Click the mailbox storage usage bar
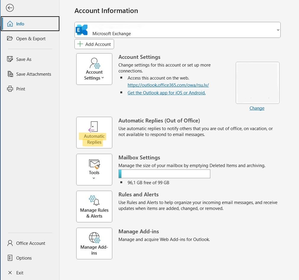This screenshot has height=280, width=299. point(164,174)
